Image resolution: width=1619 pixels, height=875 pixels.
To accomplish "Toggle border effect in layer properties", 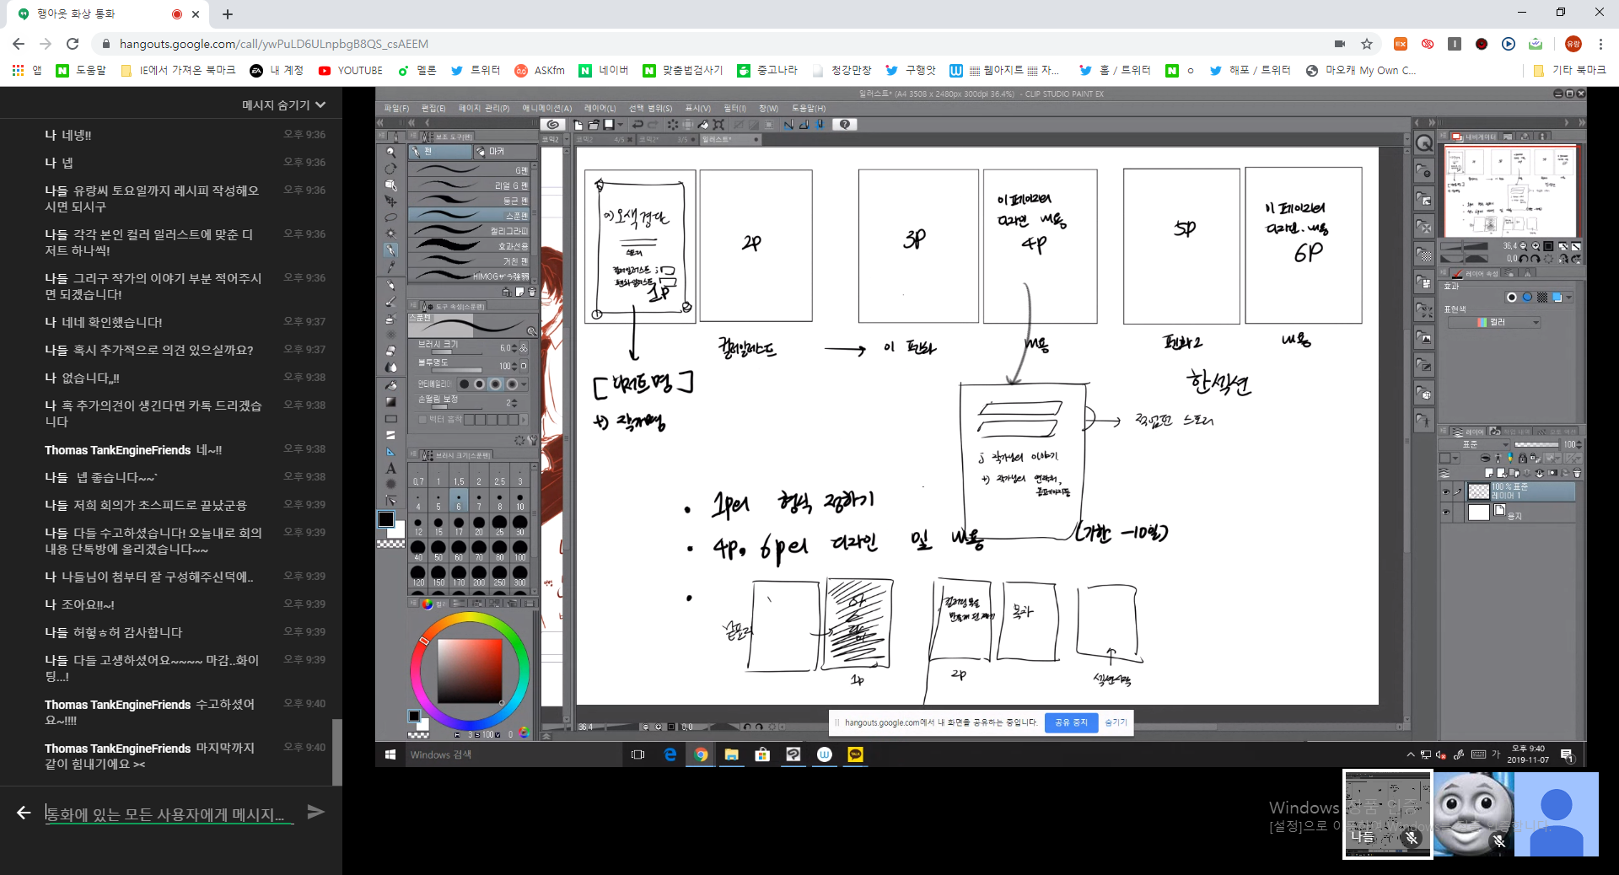I will [1511, 298].
